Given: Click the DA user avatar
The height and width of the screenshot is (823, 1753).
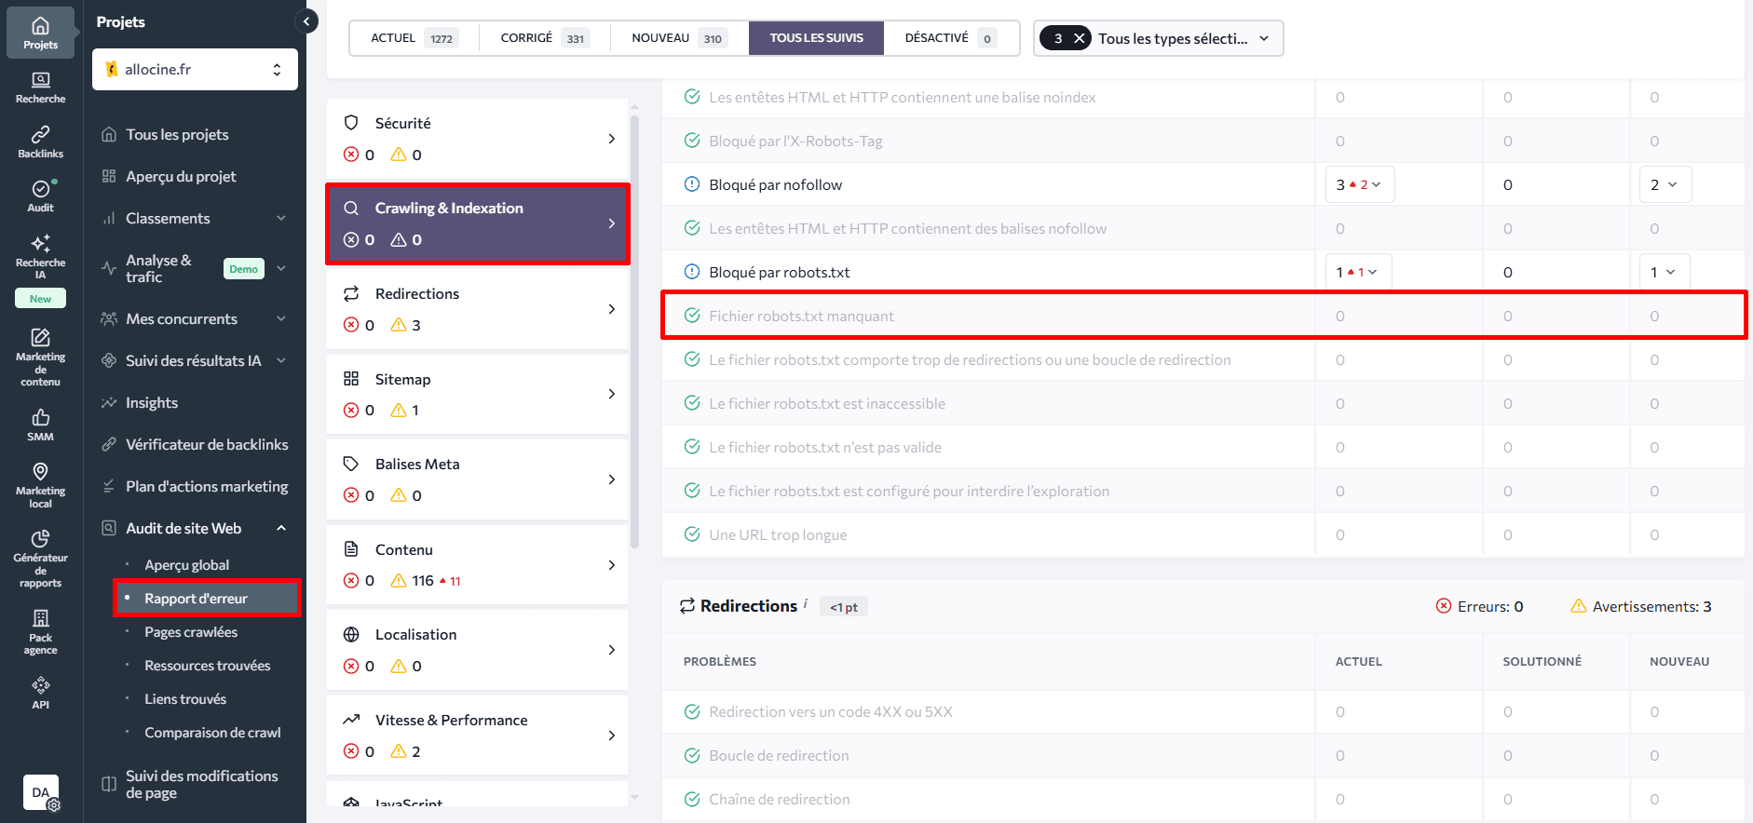Looking at the screenshot, I should click(41, 792).
